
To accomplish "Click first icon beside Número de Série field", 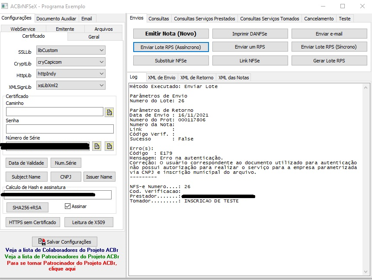I will pyautogui.click(x=97, y=146).
